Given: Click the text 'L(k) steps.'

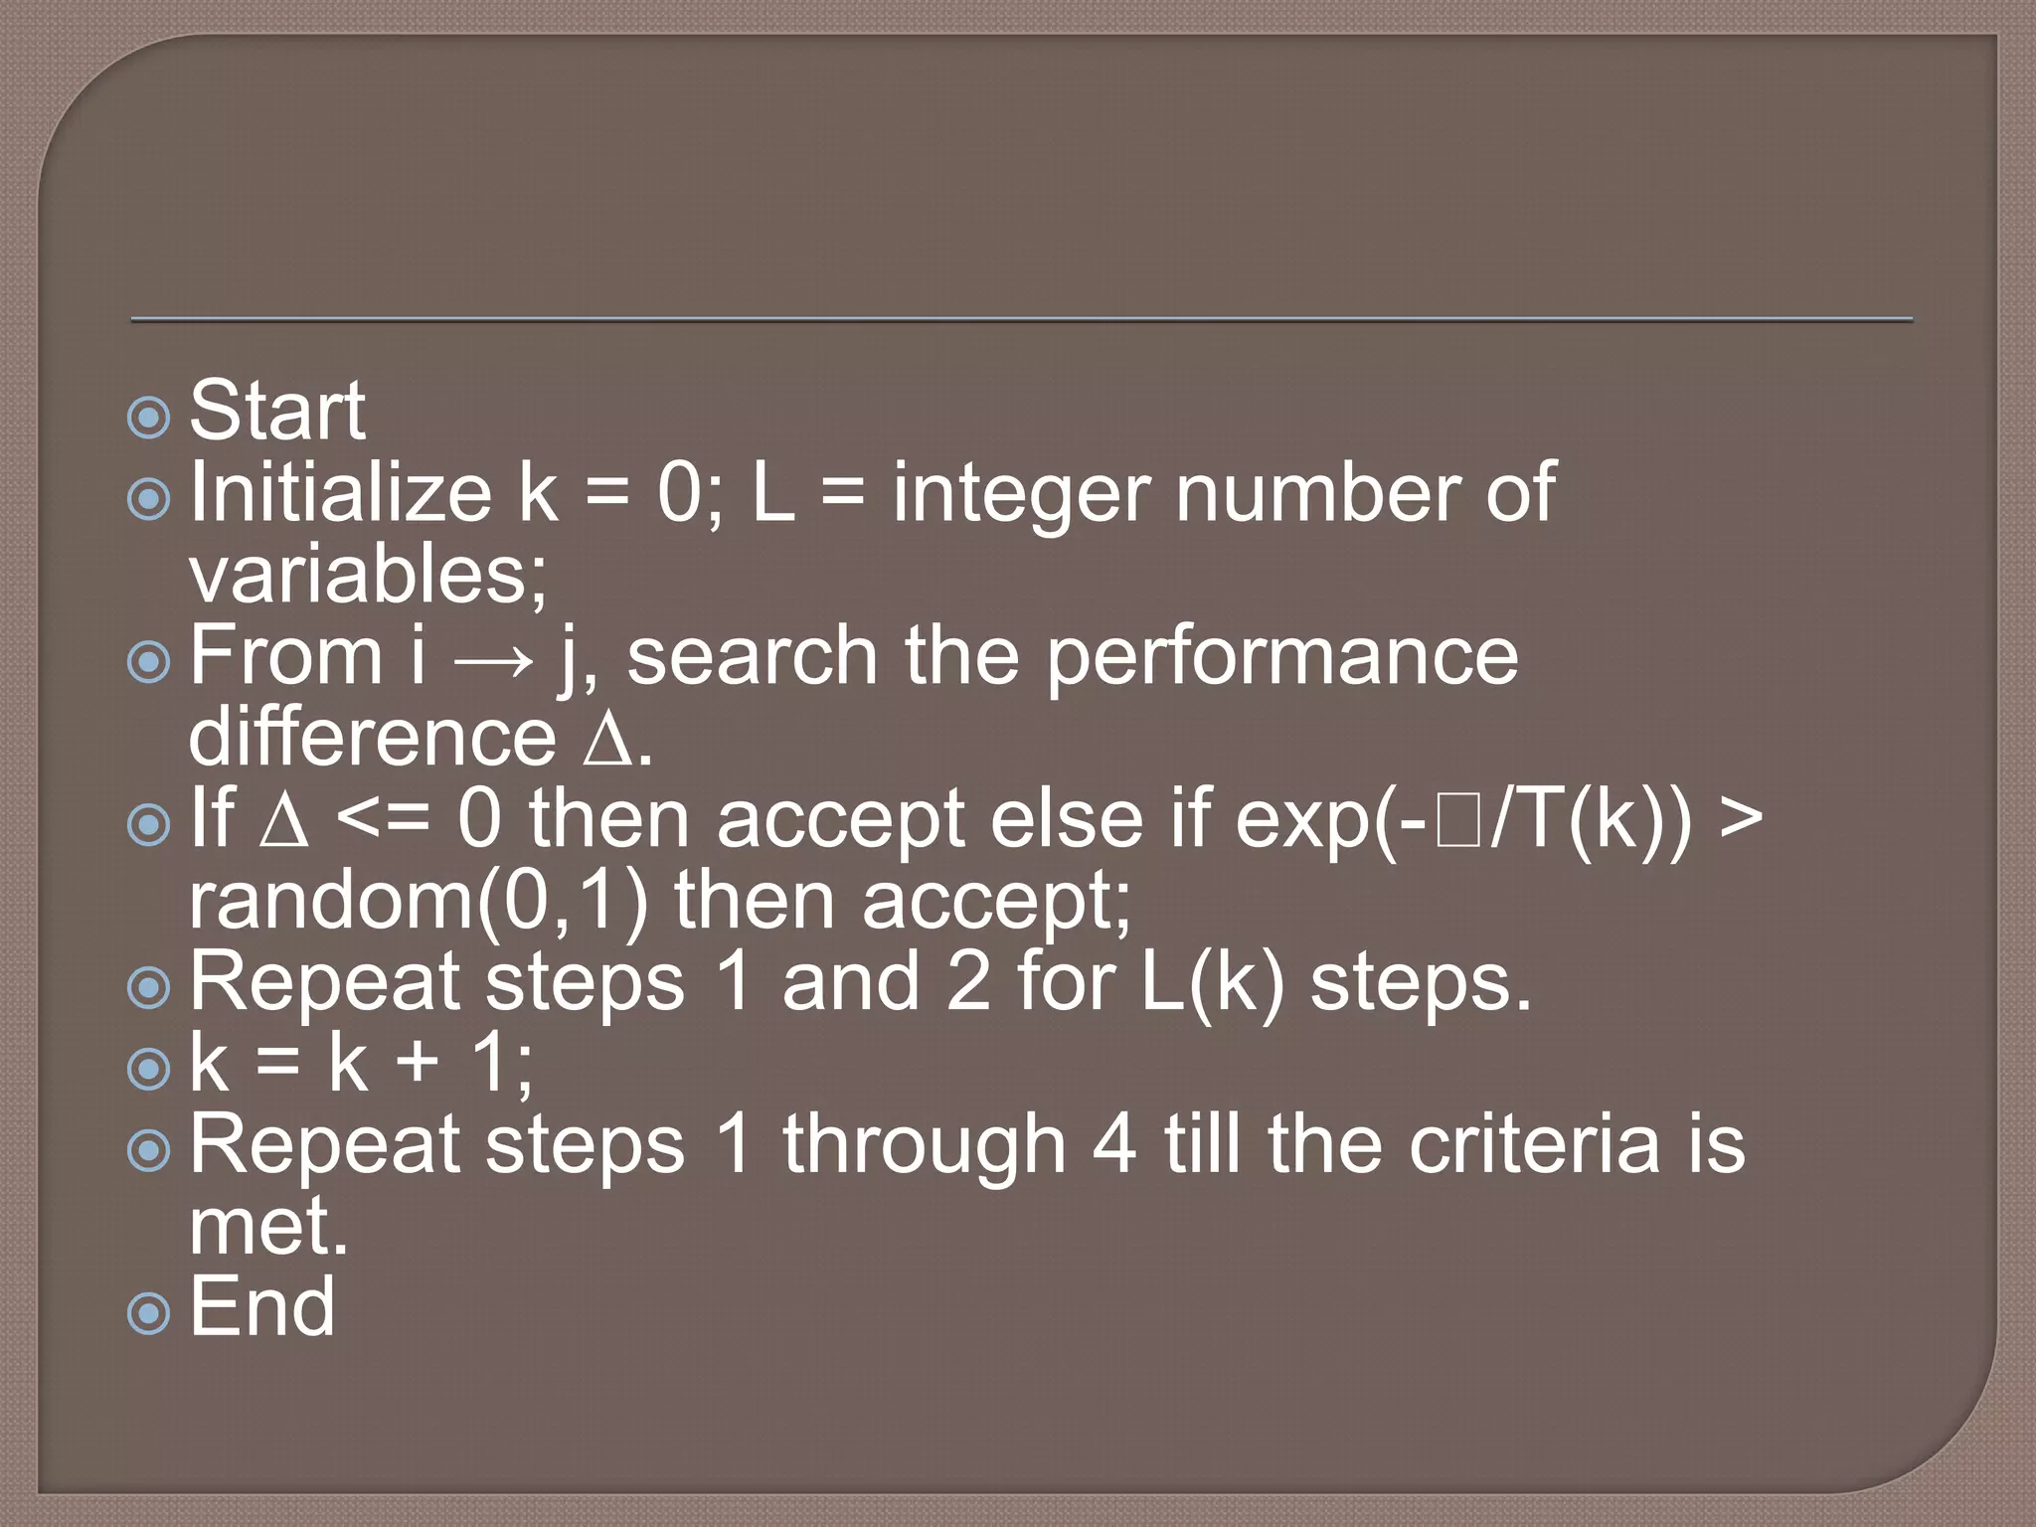Looking at the screenshot, I should pyautogui.click(x=1336, y=984).
